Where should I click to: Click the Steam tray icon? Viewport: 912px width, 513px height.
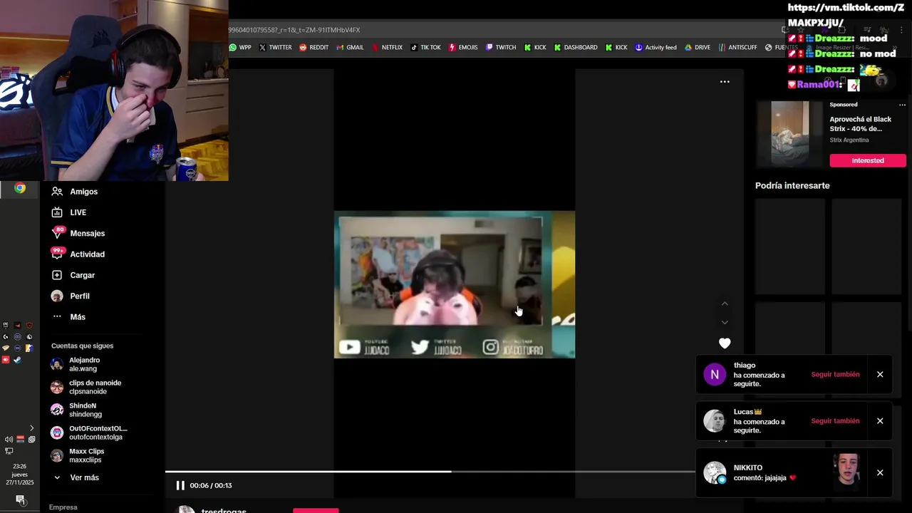[17, 360]
